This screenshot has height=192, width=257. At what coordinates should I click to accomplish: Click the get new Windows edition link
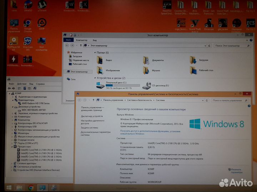click(x=150, y=132)
